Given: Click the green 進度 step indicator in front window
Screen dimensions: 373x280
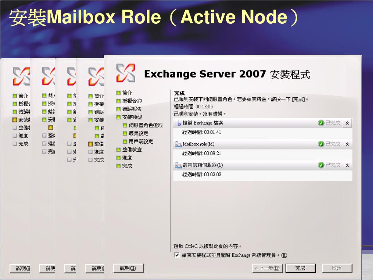Looking at the screenshot, I should (118, 157).
